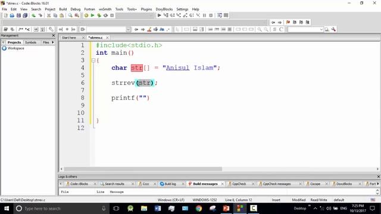Undo the last edit

click(x=33, y=15)
